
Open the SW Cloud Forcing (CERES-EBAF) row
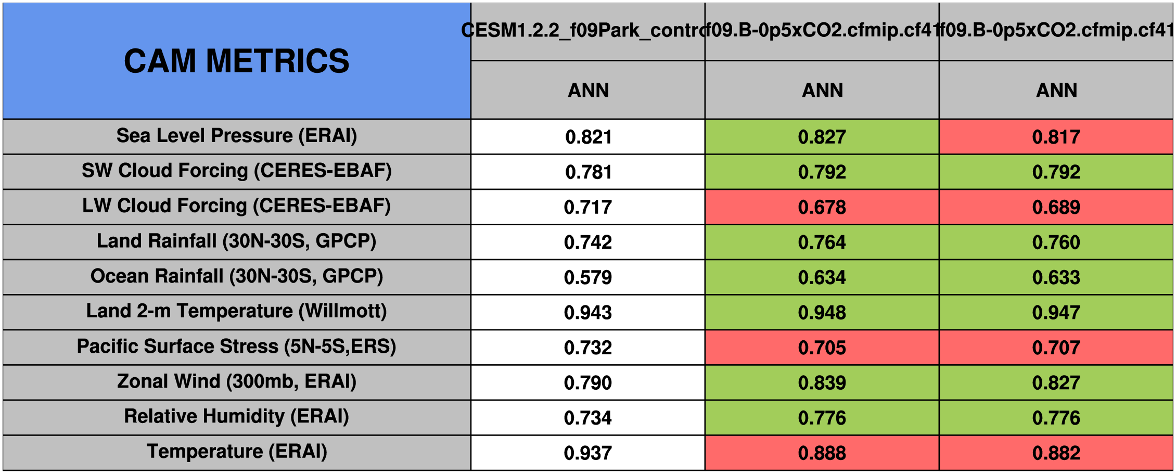[x=237, y=171]
